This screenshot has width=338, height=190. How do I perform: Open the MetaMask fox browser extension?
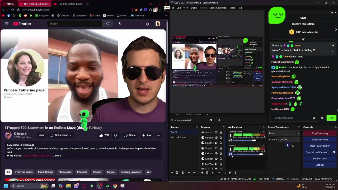pos(136,10)
